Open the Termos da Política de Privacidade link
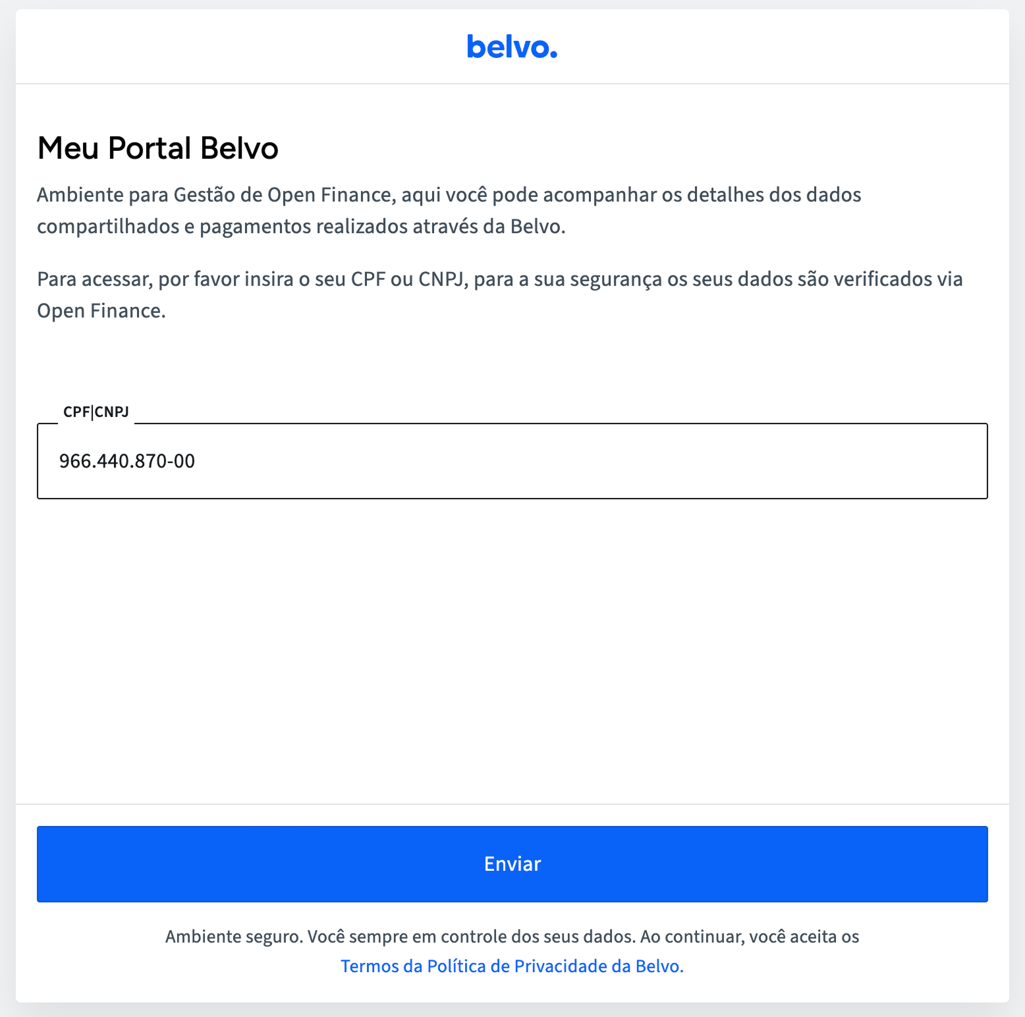1025x1017 pixels. [512, 966]
